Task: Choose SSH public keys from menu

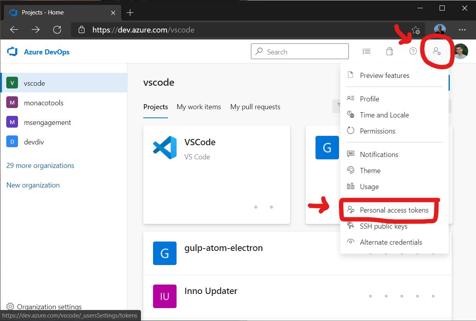Action: point(383,226)
